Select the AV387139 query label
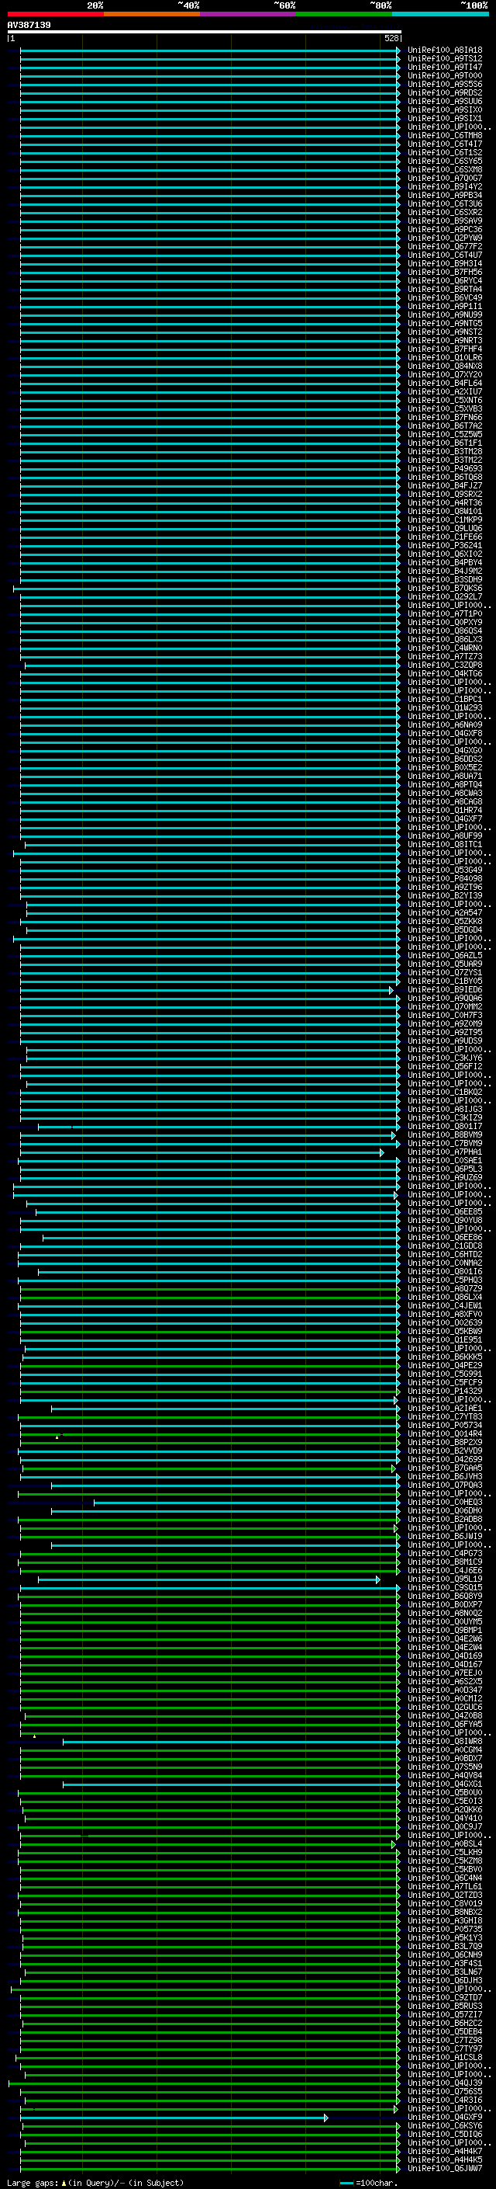496x2189 pixels. tap(29, 25)
